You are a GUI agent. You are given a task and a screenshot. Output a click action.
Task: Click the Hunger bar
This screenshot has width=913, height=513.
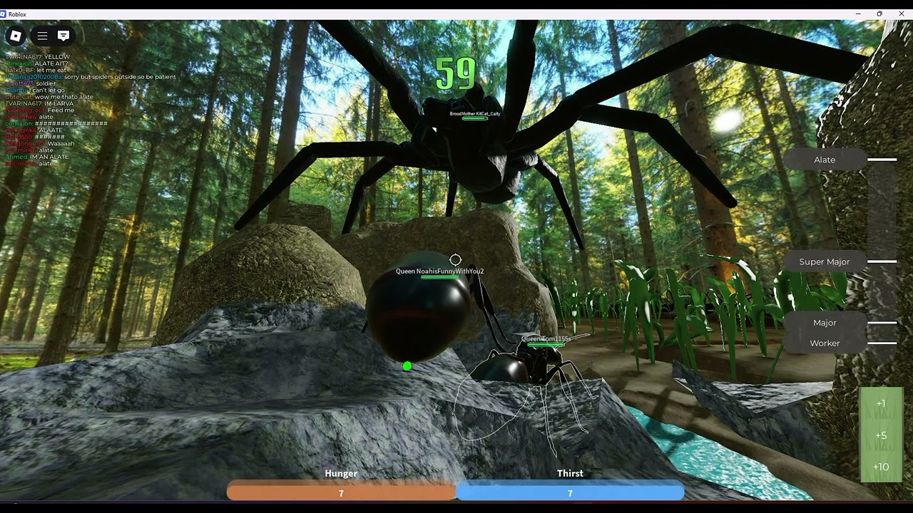[x=341, y=492]
